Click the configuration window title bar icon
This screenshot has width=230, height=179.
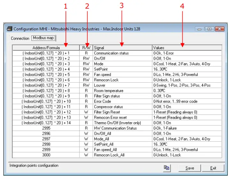pos(10,29)
